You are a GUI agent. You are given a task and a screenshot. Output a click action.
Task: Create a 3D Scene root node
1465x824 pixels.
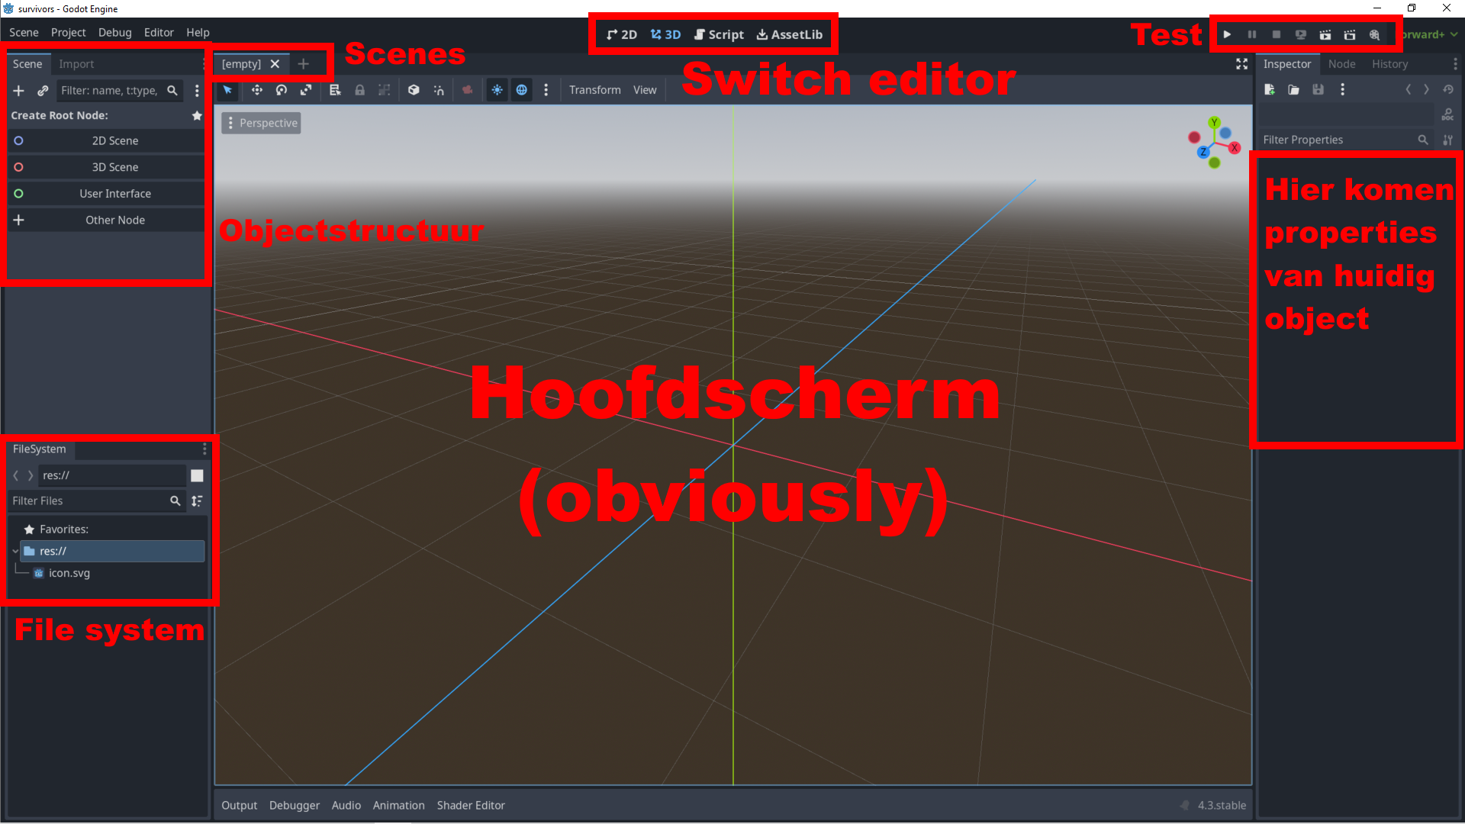tap(114, 167)
